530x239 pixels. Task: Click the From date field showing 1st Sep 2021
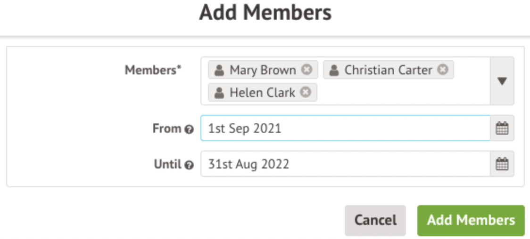[x=344, y=128]
